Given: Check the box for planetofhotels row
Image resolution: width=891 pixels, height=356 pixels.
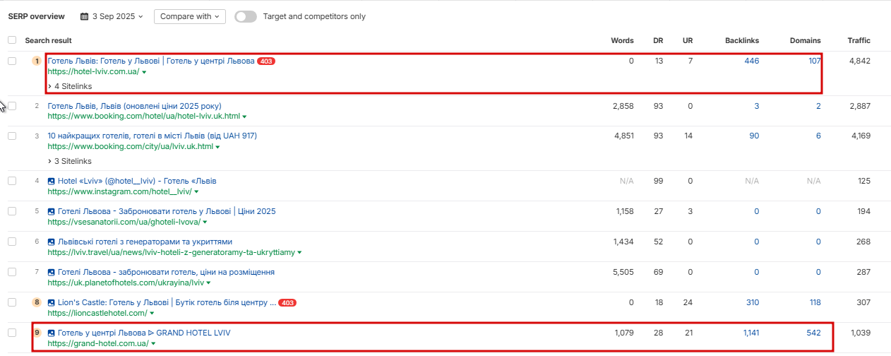Looking at the screenshot, I should [x=12, y=272].
